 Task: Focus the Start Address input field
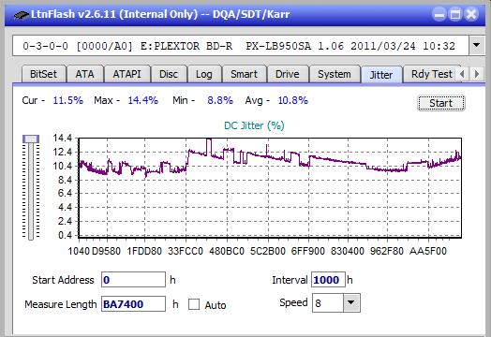pyautogui.click(x=133, y=280)
